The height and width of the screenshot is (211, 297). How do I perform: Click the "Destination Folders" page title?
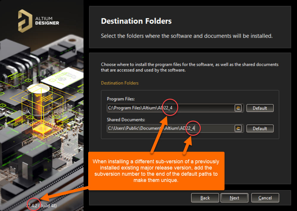(x=136, y=21)
